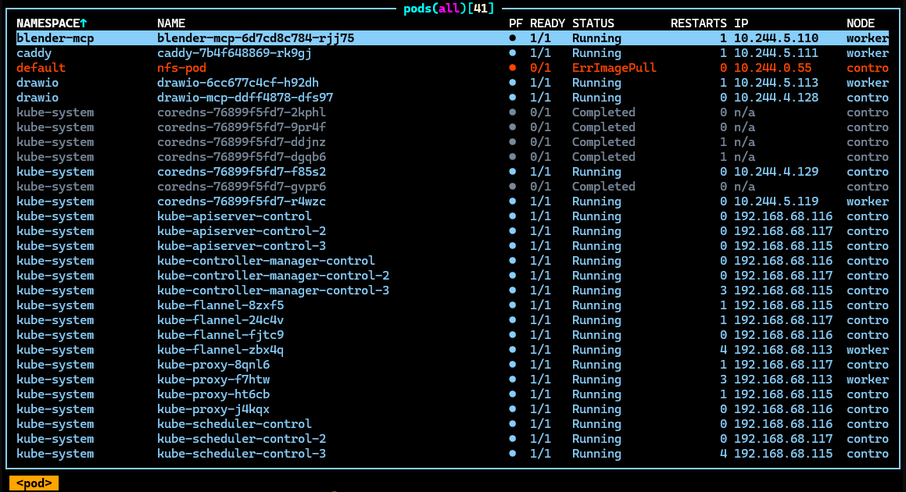The width and height of the screenshot is (906, 492).
Task: Select the kube-controller-manager-control-3 pod
Action: click(273, 291)
